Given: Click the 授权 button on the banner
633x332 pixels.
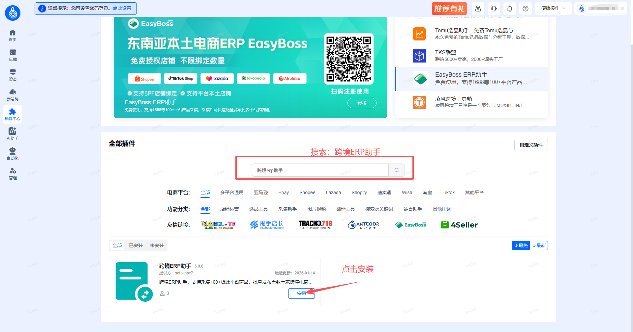Looking at the screenshot, I should (362, 103).
